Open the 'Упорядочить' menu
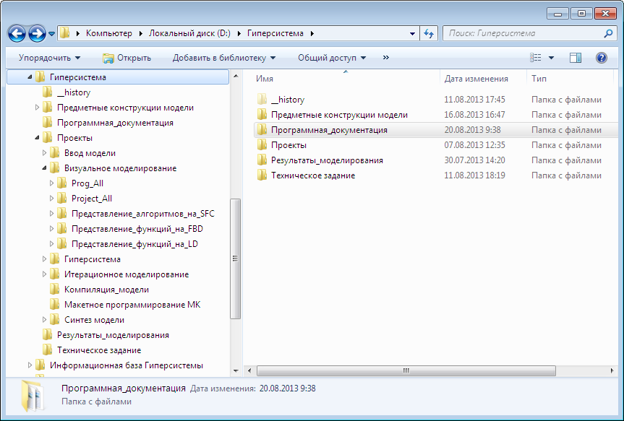The width and height of the screenshot is (624, 421). click(x=49, y=58)
